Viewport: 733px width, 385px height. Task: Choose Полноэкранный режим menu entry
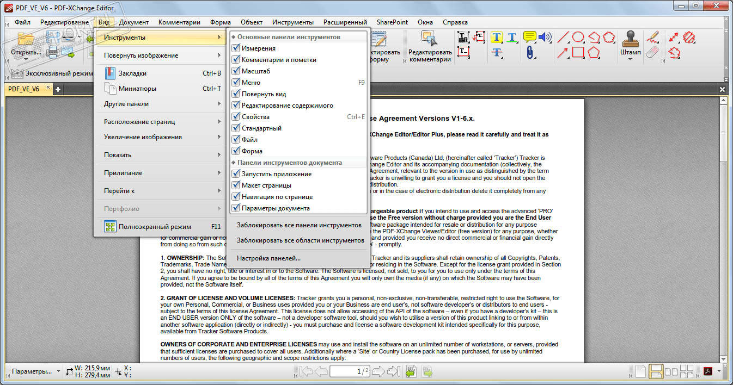point(160,227)
